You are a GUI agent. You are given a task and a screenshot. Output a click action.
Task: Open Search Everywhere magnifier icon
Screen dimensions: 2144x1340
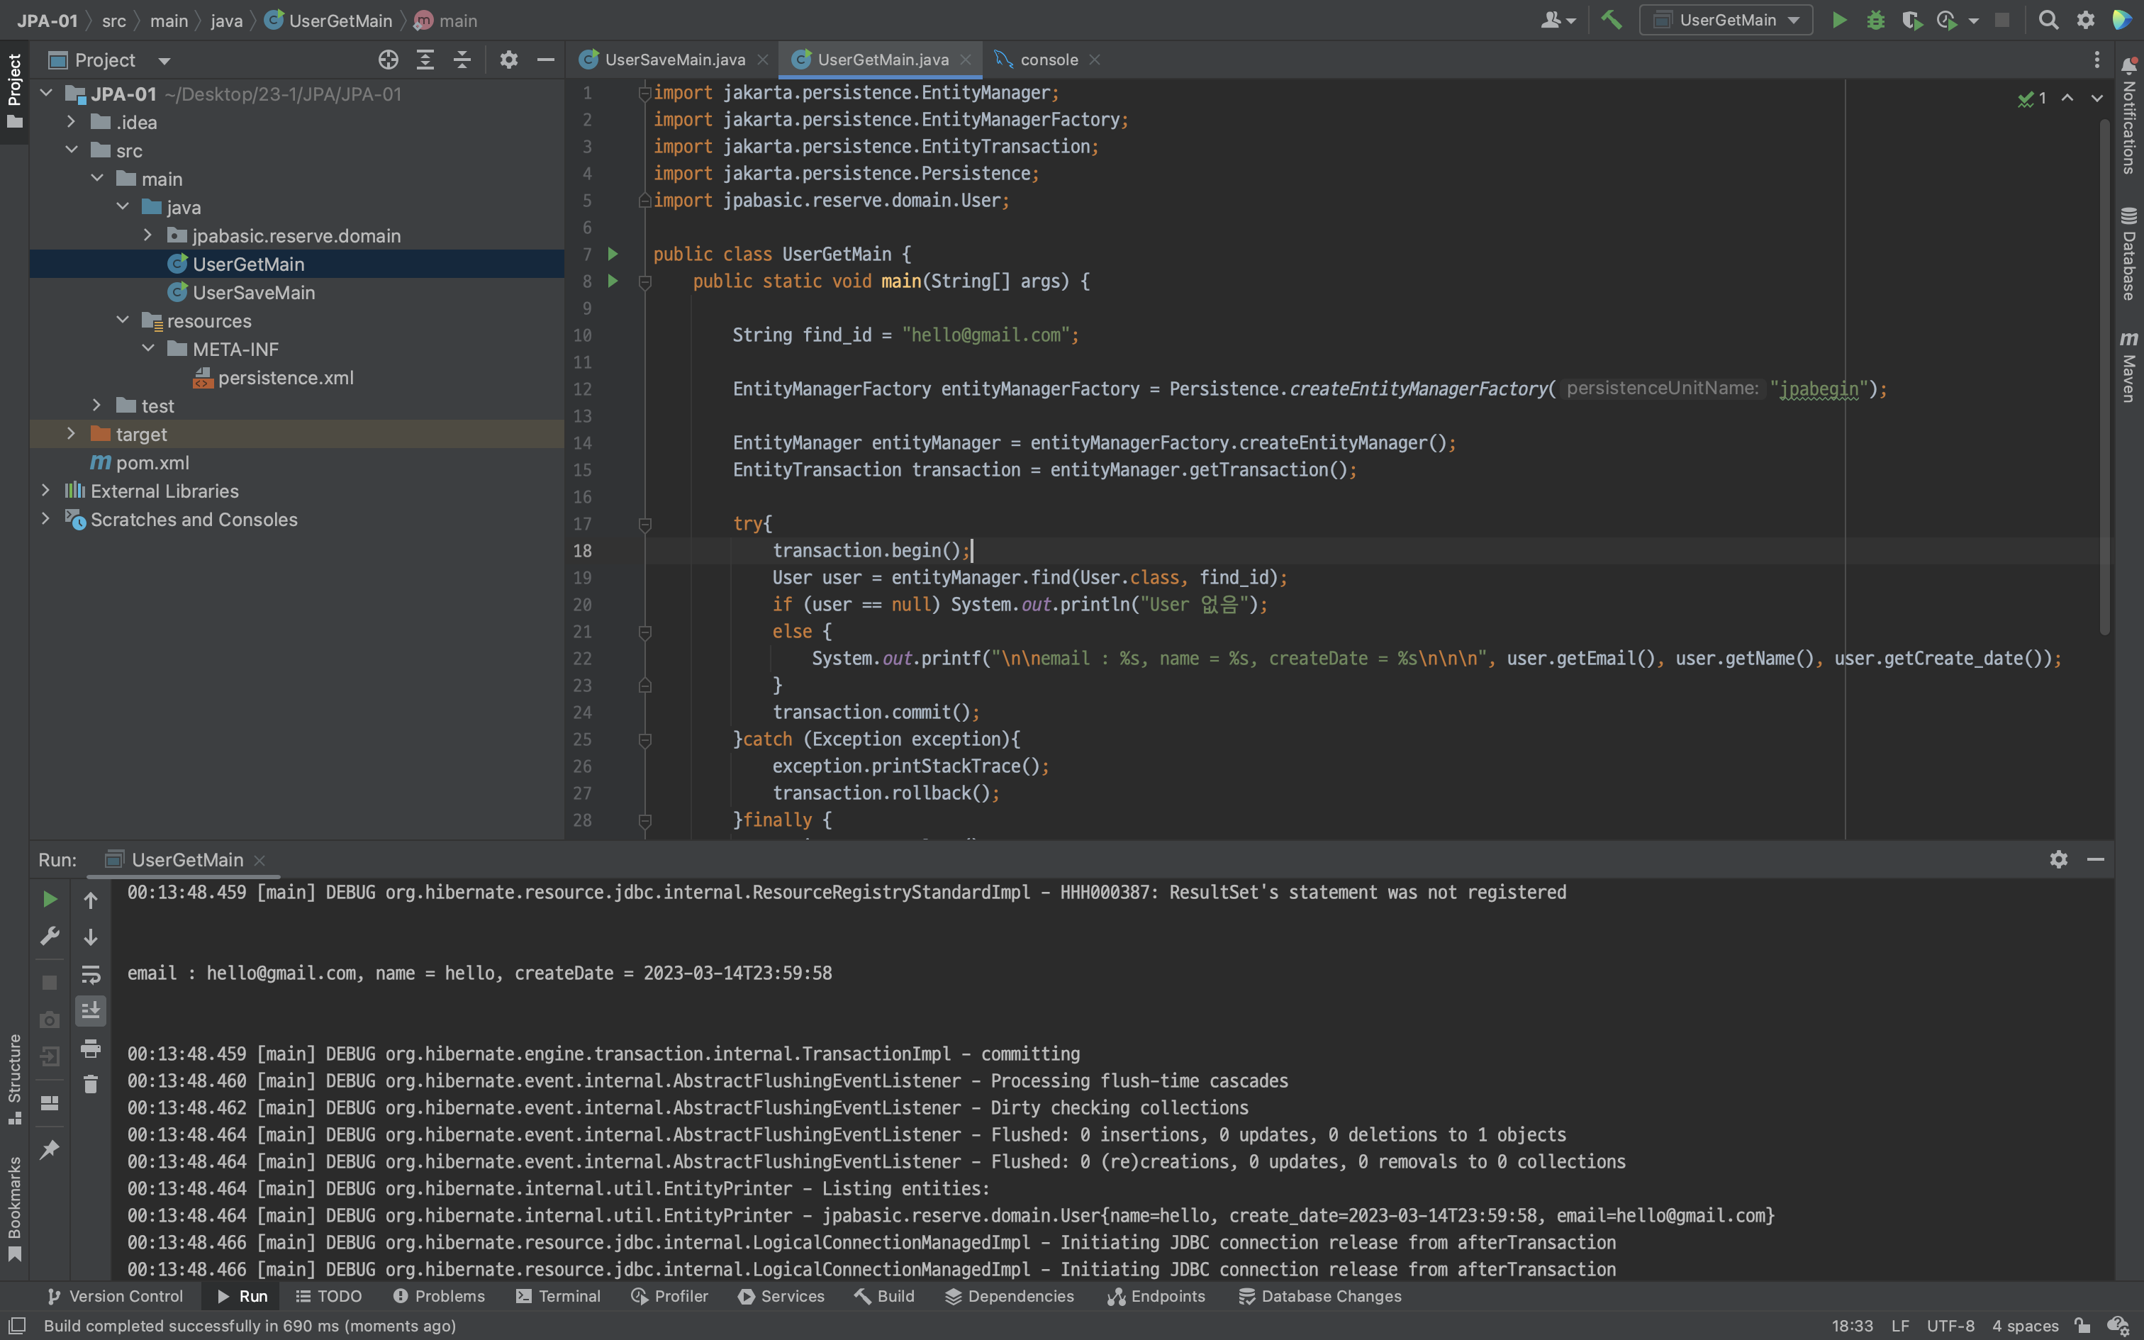tap(2048, 20)
